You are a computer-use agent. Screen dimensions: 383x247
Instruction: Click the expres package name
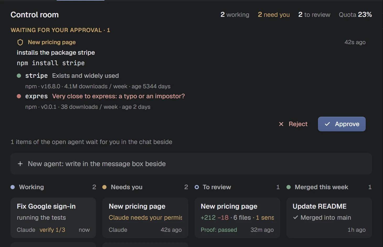coord(36,96)
